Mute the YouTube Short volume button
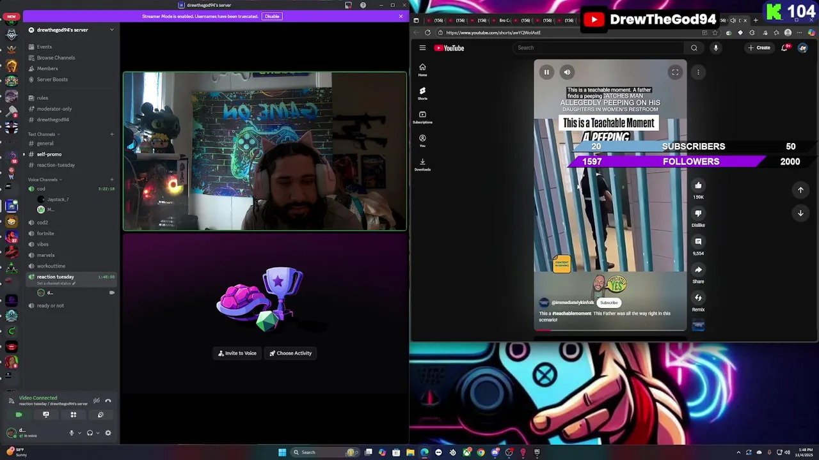The width and height of the screenshot is (819, 460). pos(567,72)
